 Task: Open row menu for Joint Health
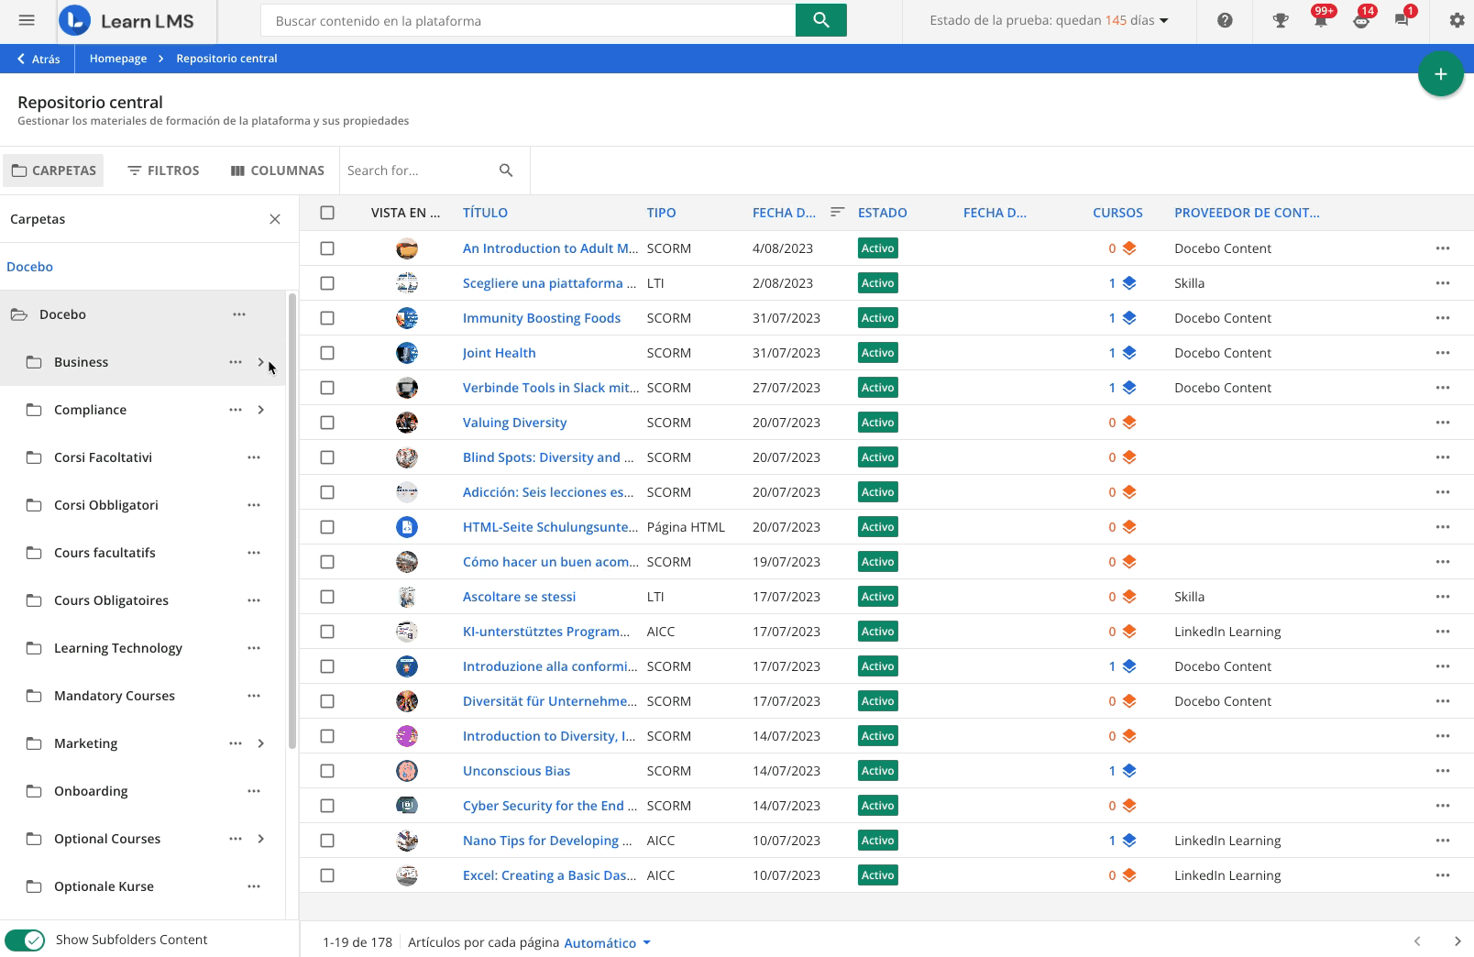1443,353
